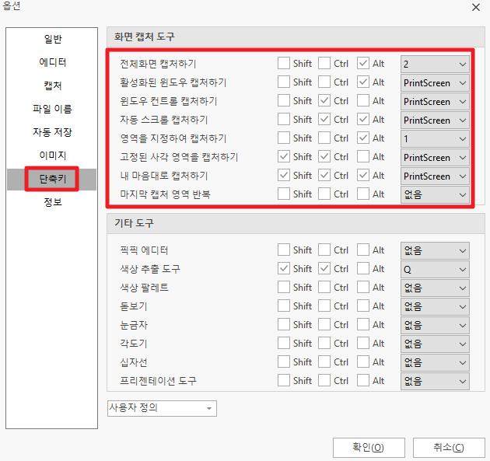Open key dropdown for 눈금자
The image size is (490, 461).
(435, 325)
